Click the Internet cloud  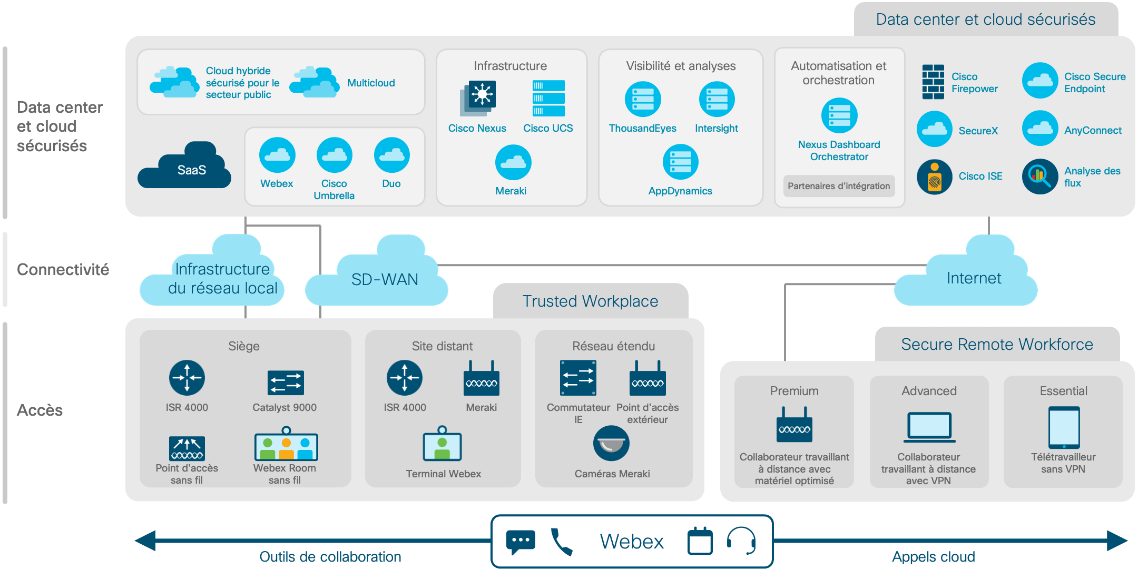tap(966, 271)
